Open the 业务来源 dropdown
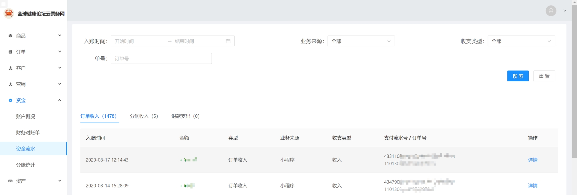The width and height of the screenshot is (577, 195). pos(361,41)
